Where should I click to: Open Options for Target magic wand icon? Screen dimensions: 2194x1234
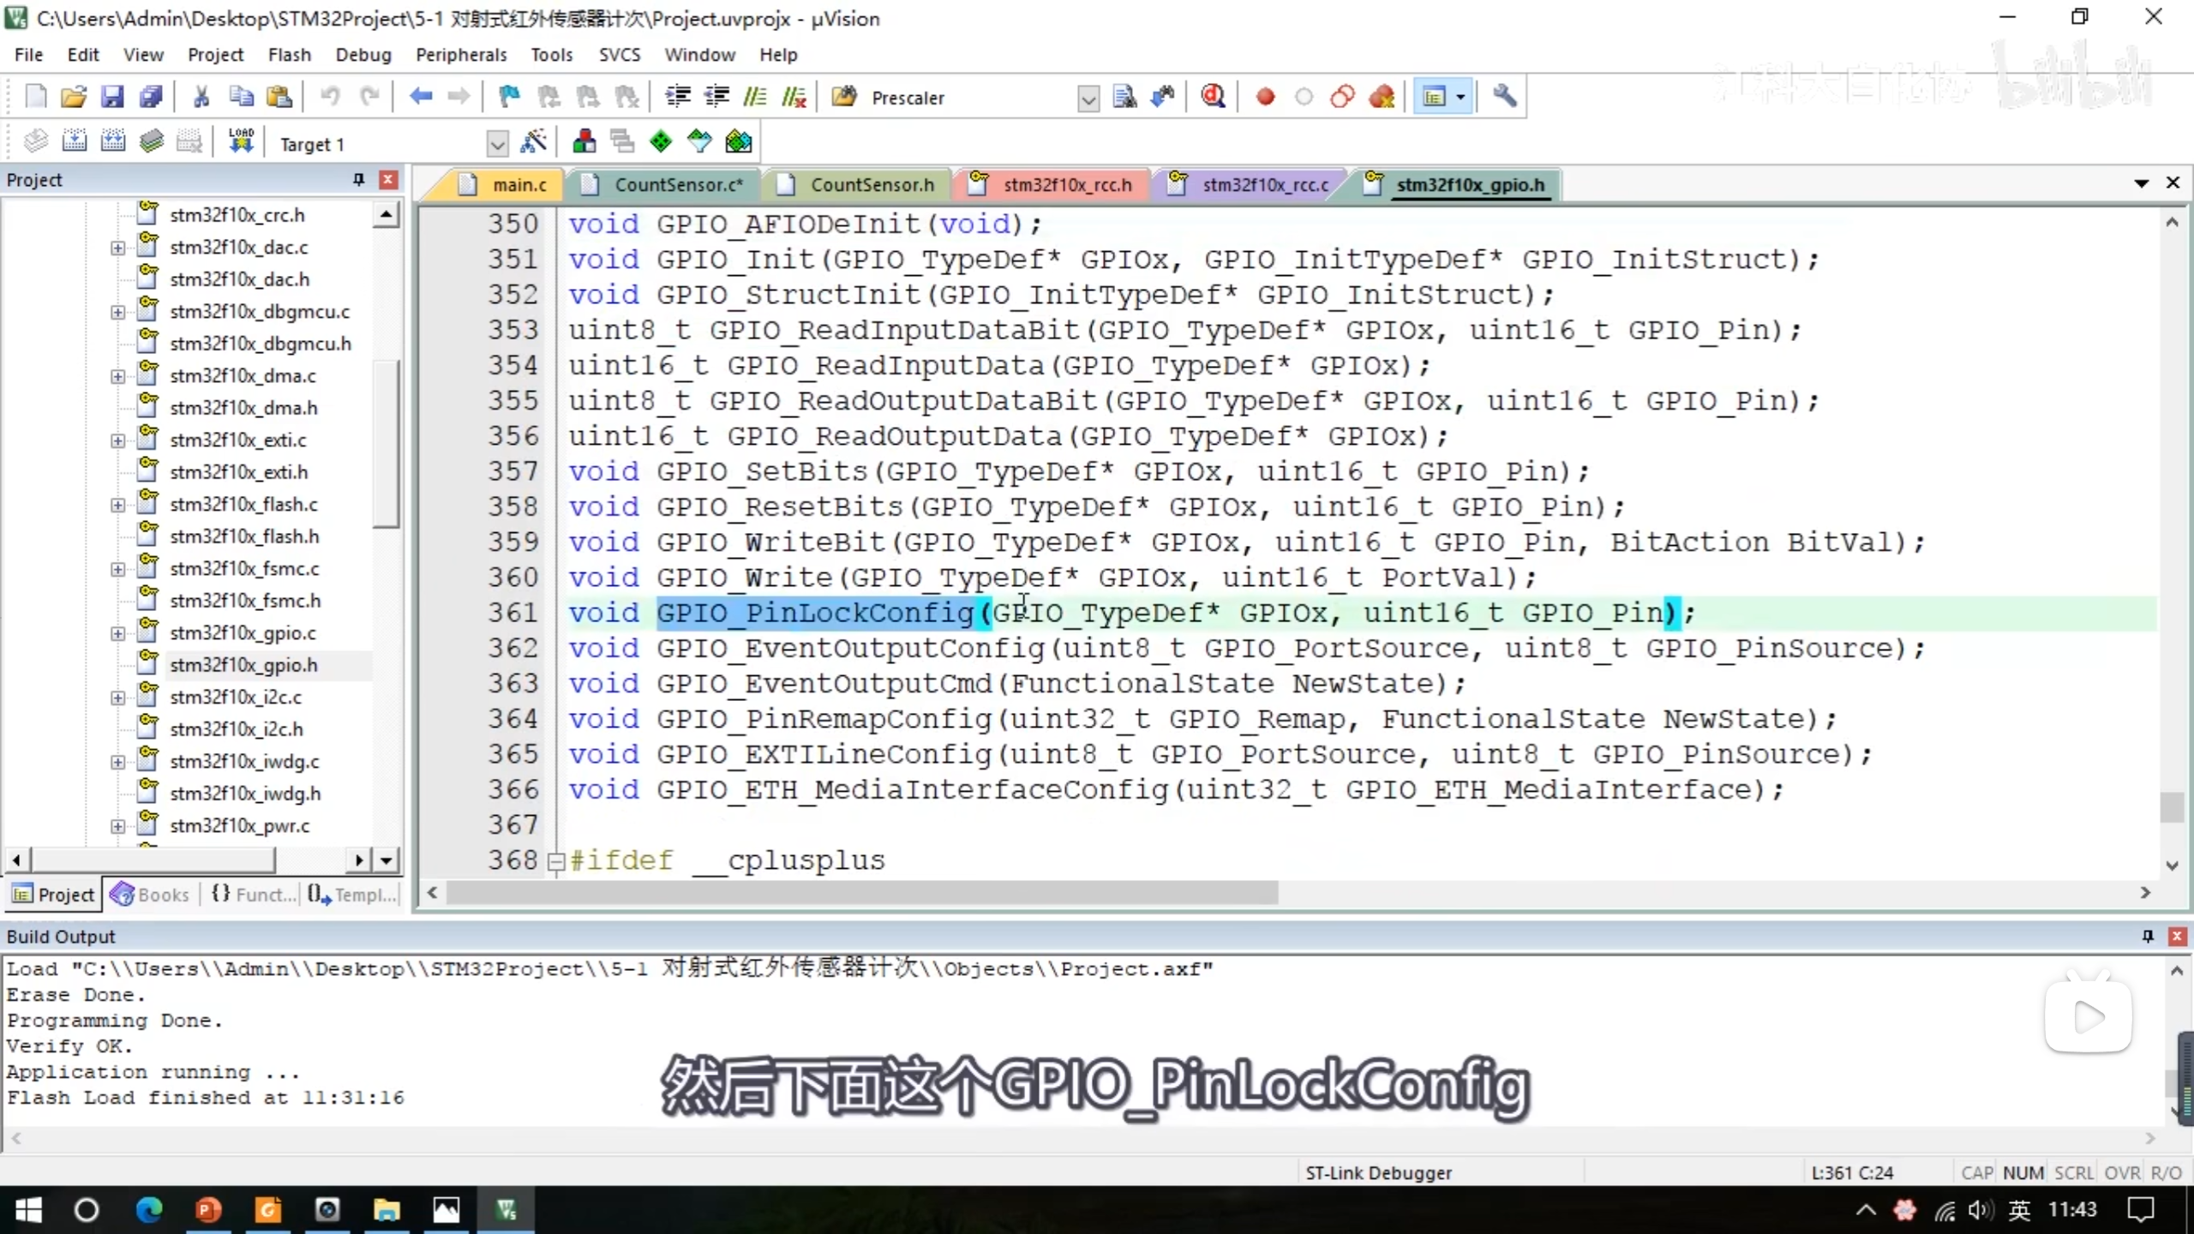[x=534, y=142]
